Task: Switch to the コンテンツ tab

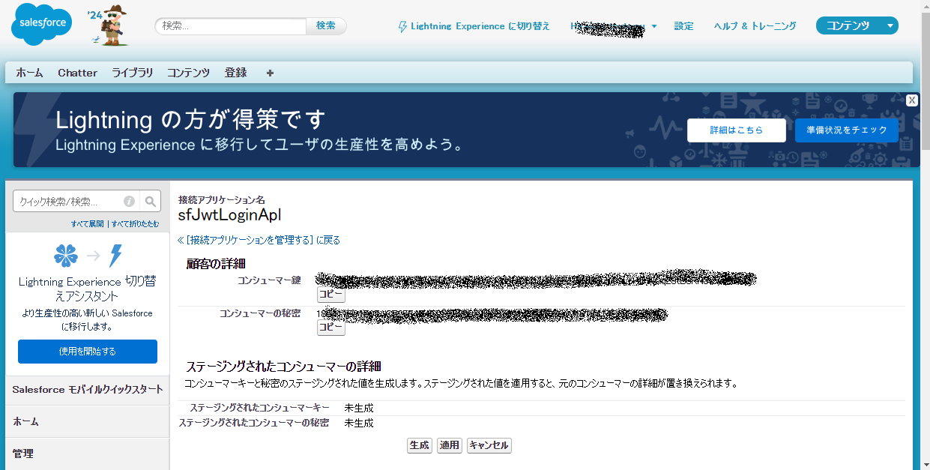Action: 189,73
